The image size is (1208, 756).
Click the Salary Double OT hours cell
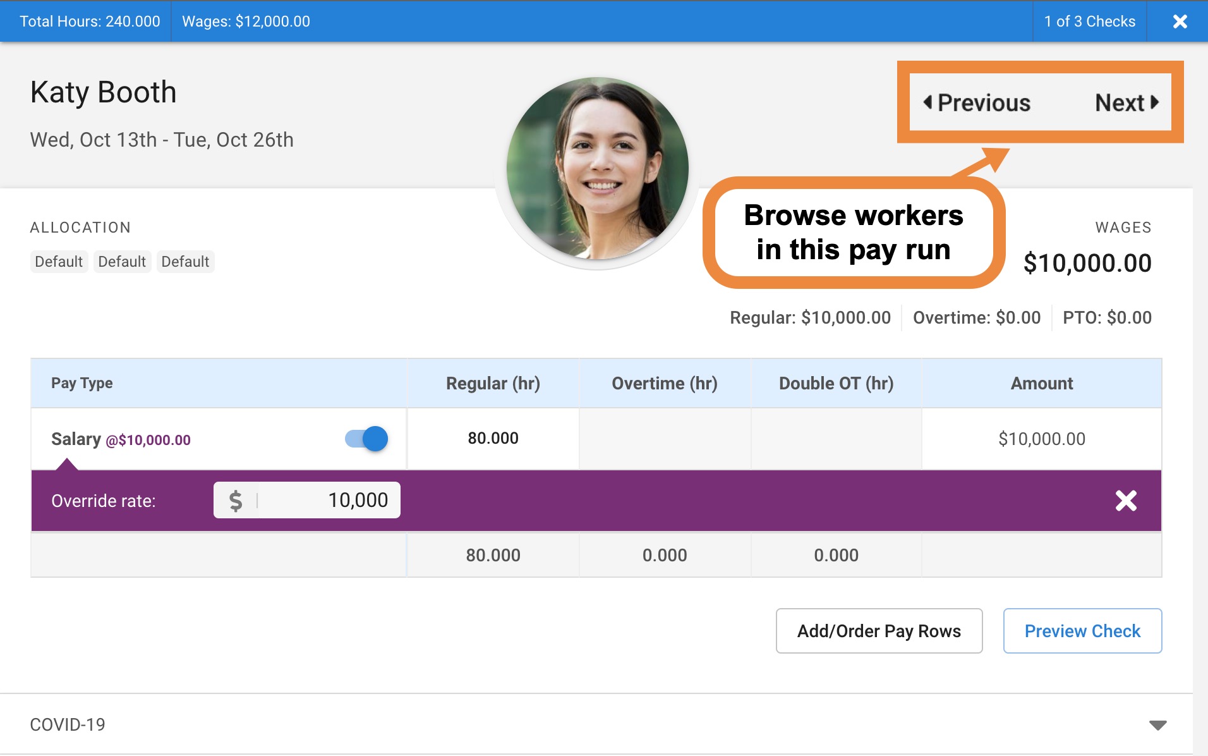(x=836, y=438)
